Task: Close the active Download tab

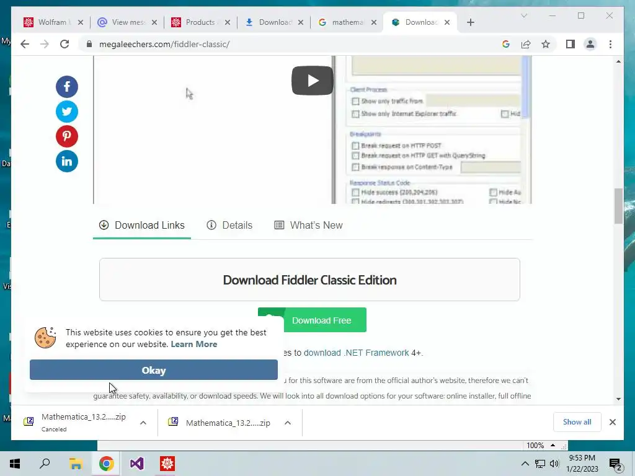Action: tap(447, 22)
